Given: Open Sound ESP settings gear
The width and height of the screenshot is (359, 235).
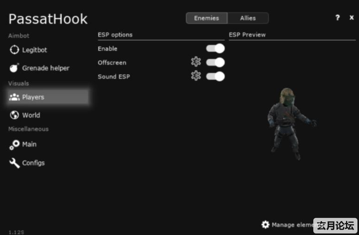Looking at the screenshot, I should tap(196, 76).
